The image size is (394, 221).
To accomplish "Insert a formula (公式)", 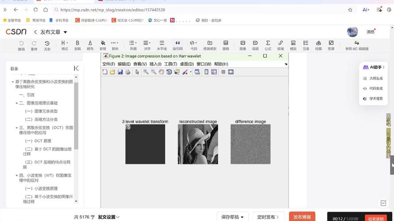I will point(268,46).
